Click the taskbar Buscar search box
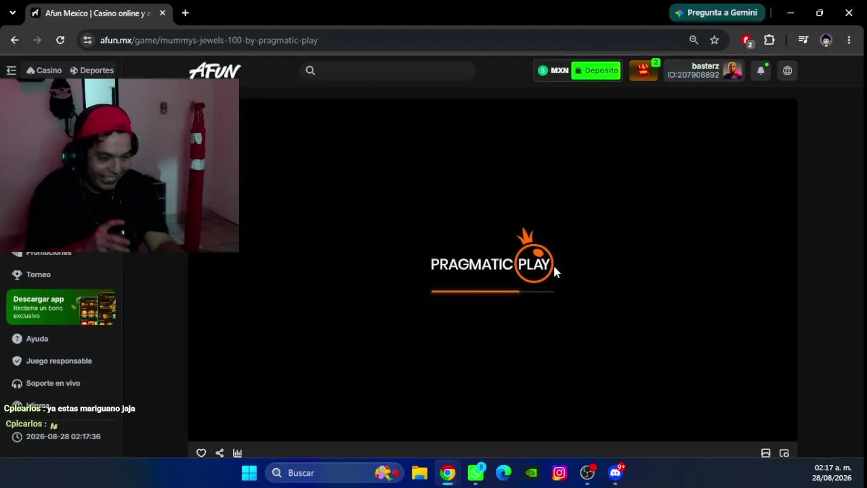 [x=334, y=472]
